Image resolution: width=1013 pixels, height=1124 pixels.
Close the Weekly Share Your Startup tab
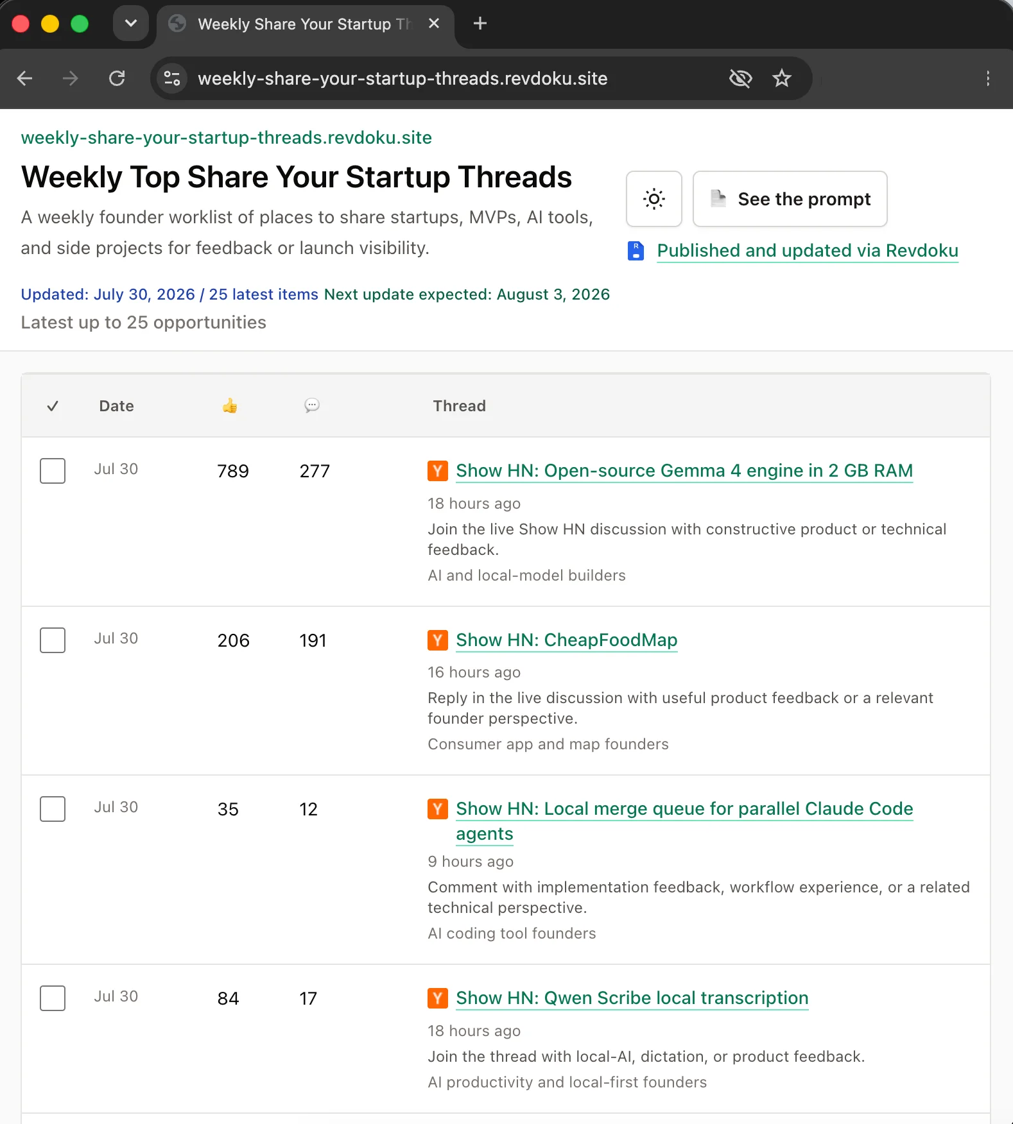[x=434, y=24]
